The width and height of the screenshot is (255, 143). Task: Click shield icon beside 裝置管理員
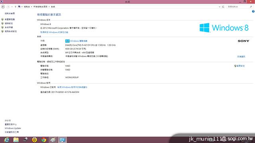2,19
